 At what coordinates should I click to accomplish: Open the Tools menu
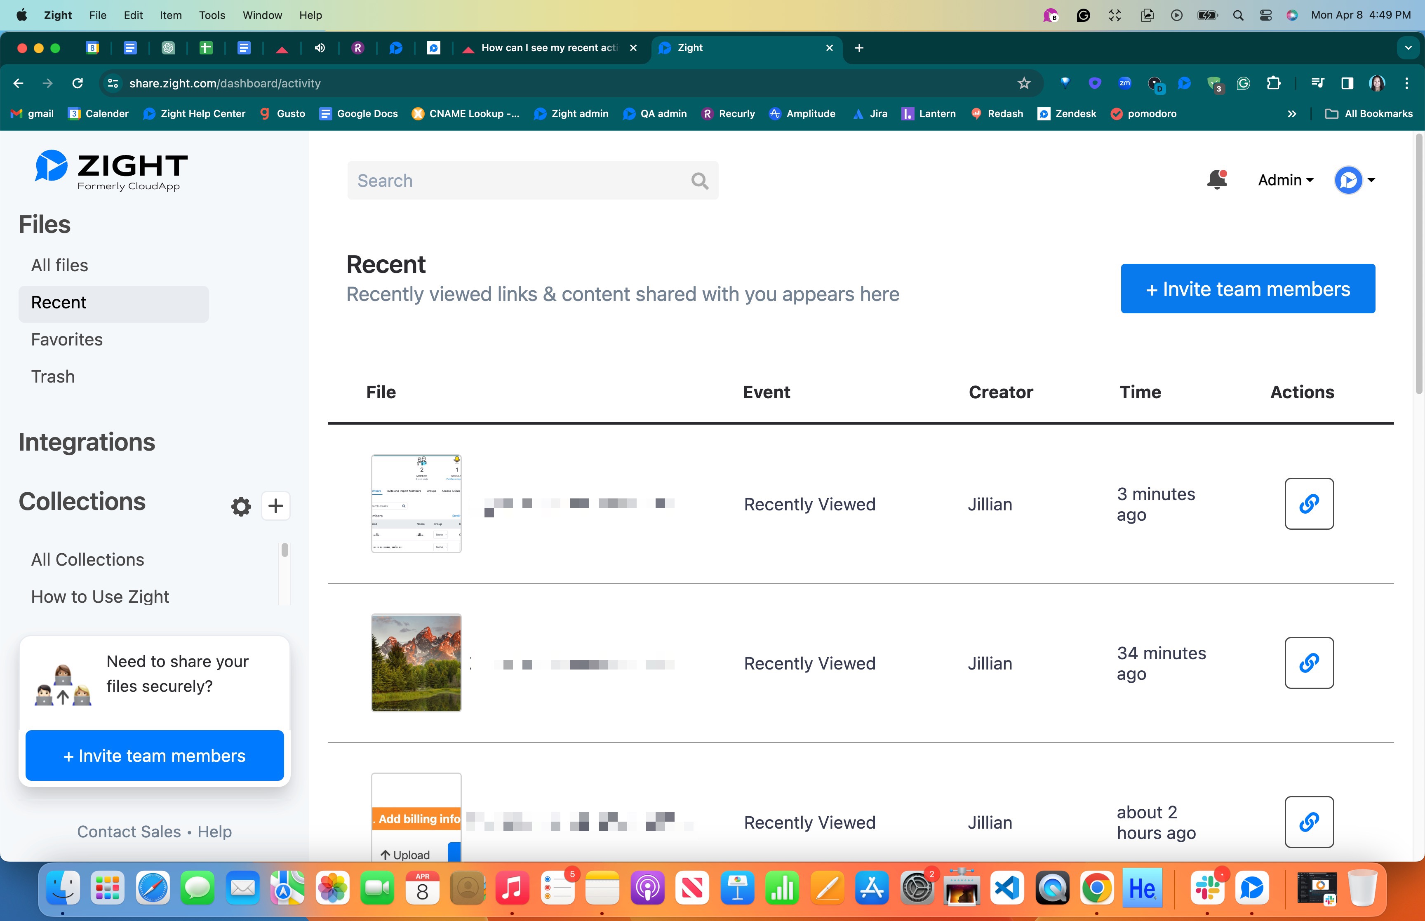click(x=212, y=15)
